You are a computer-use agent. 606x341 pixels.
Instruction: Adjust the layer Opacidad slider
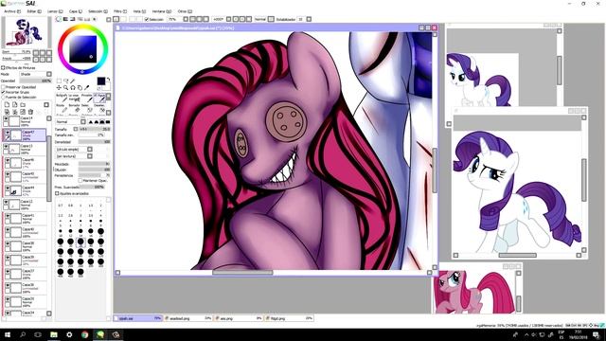click(35, 81)
